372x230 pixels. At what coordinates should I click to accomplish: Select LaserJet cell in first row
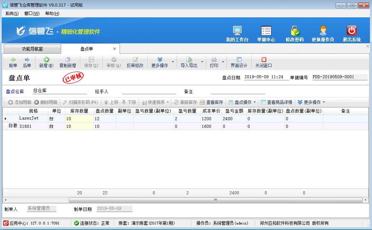pos(33,118)
